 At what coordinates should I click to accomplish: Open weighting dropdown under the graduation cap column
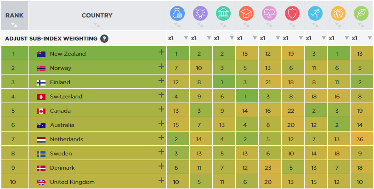247,38
